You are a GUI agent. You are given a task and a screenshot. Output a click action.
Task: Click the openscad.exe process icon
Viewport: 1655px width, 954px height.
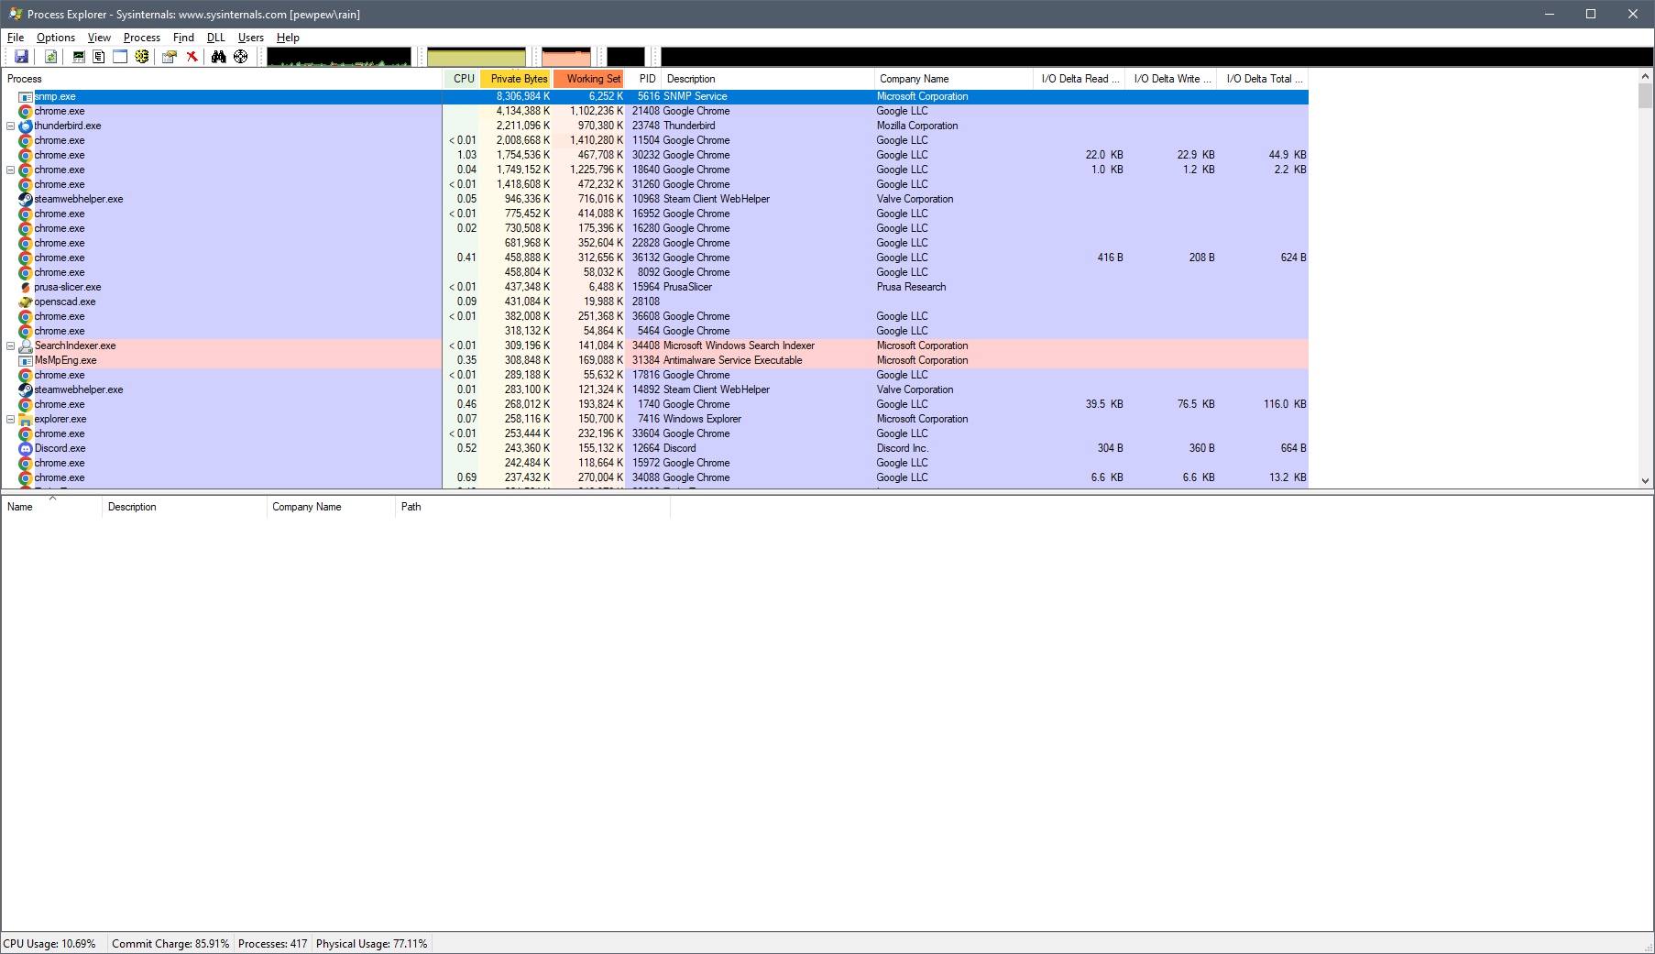click(26, 302)
